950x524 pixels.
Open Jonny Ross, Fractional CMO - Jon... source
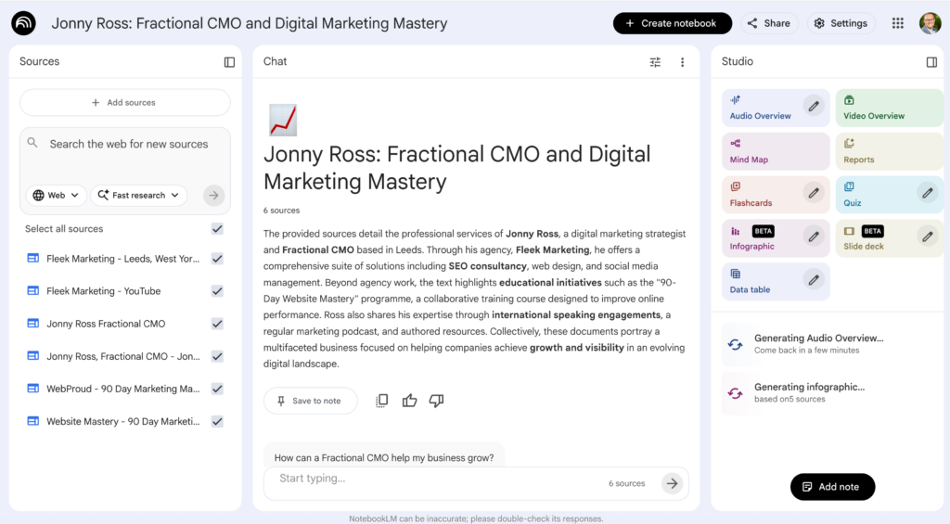[123, 356]
